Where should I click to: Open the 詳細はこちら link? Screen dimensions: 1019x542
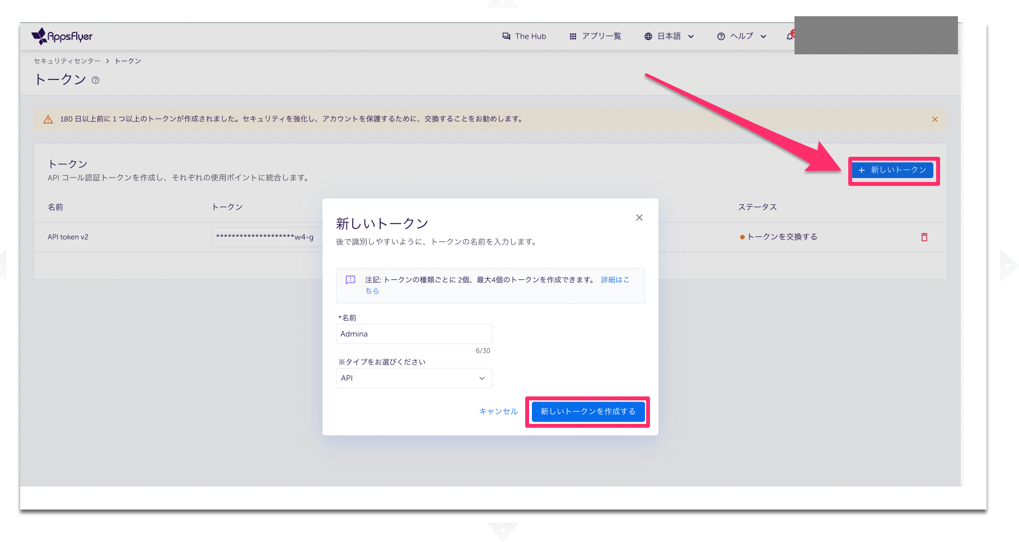[x=615, y=280]
